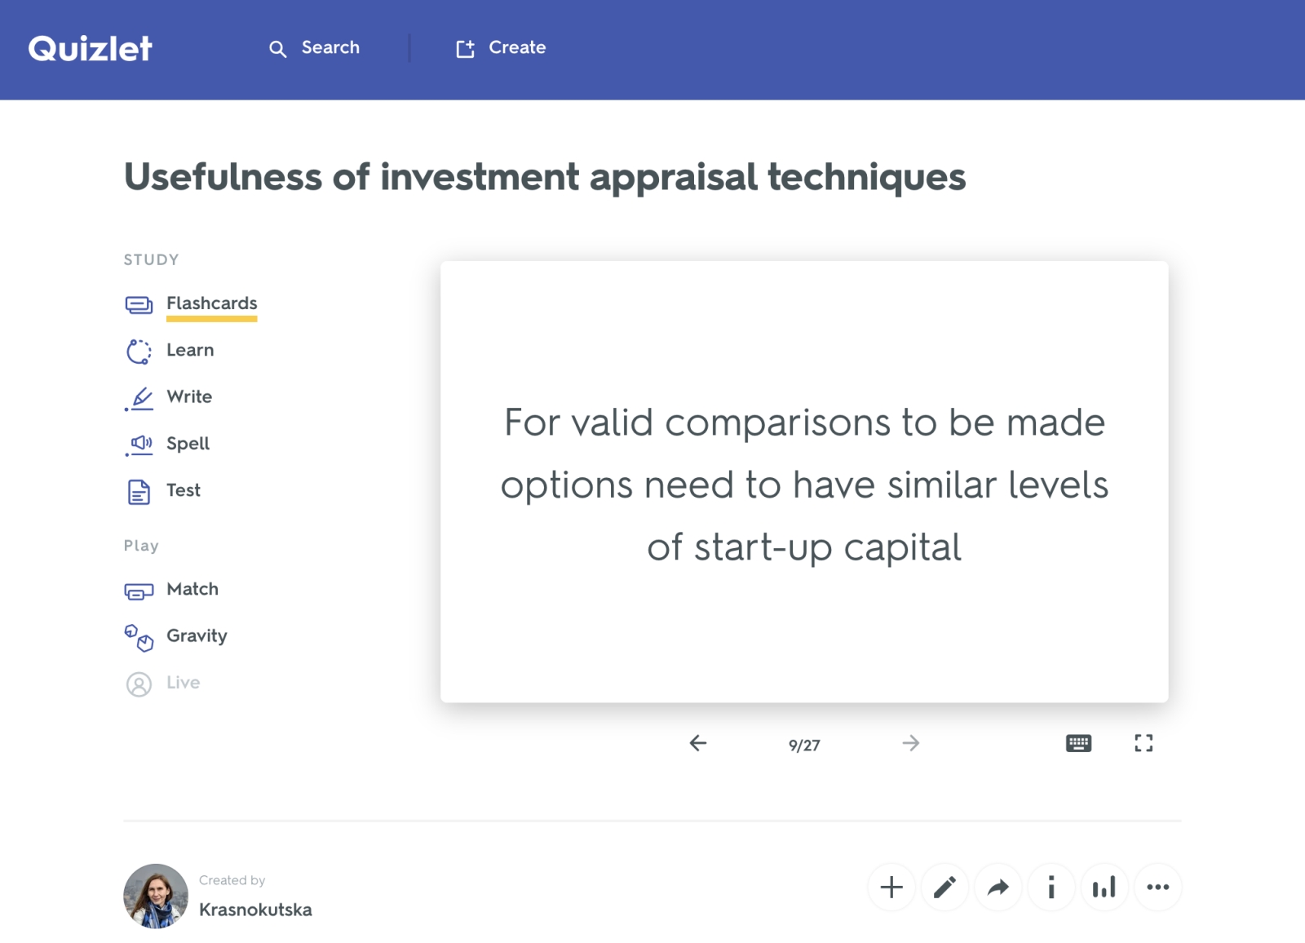The image size is (1305, 943).
Task: Open set info icon
Action: pyautogui.click(x=1051, y=887)
